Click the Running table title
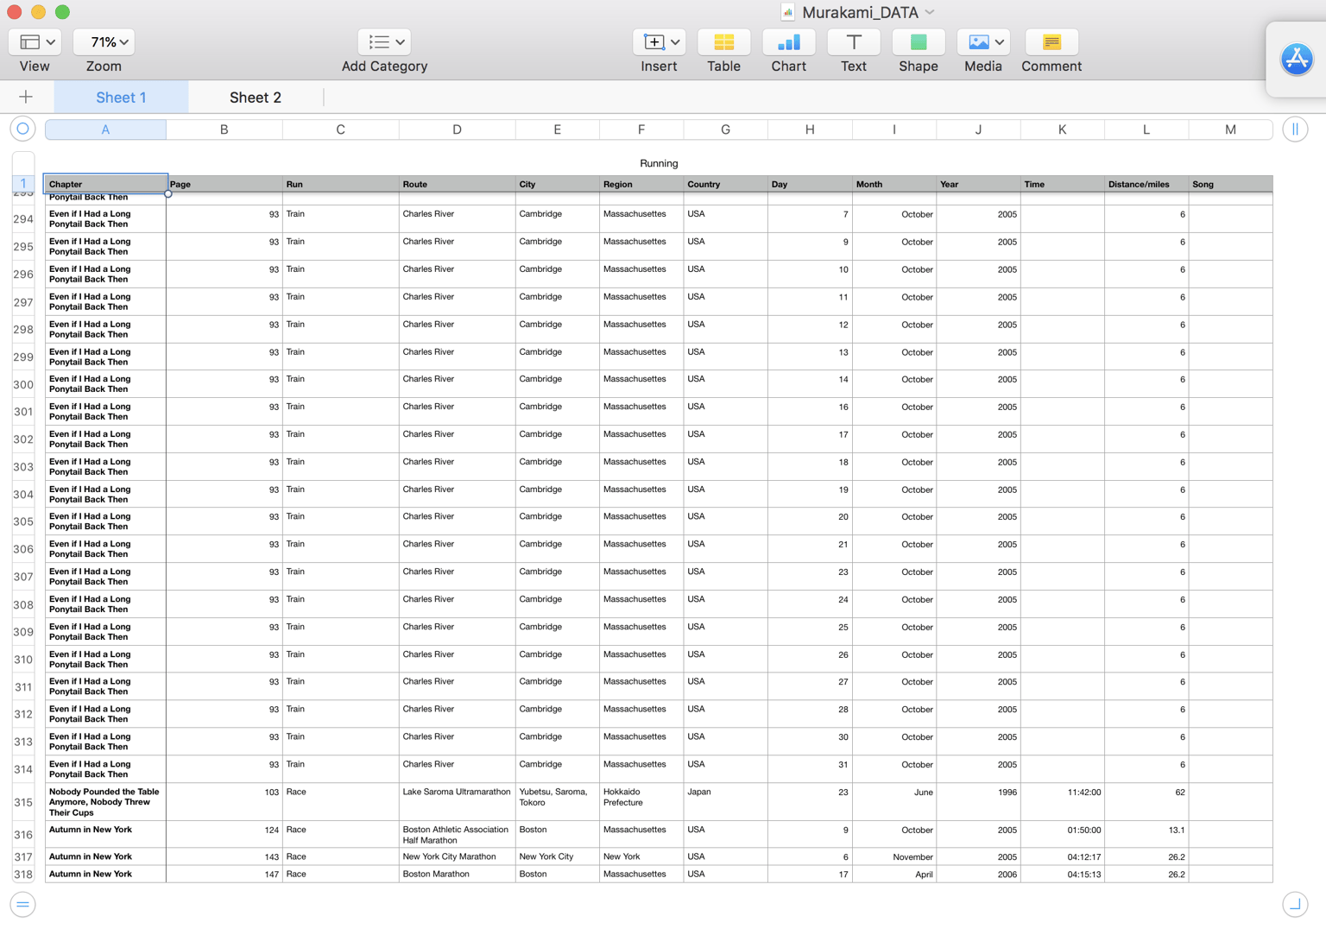The width and height of the screenshot is (1326, 935). click(x=659, y=163)
